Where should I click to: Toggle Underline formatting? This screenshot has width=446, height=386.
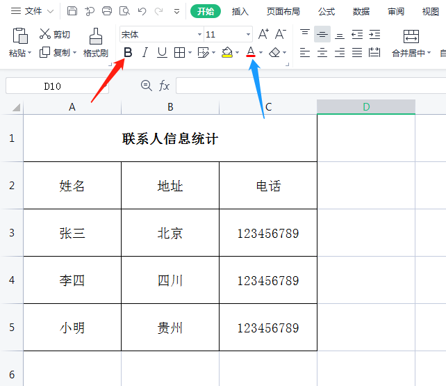(162, 52)
